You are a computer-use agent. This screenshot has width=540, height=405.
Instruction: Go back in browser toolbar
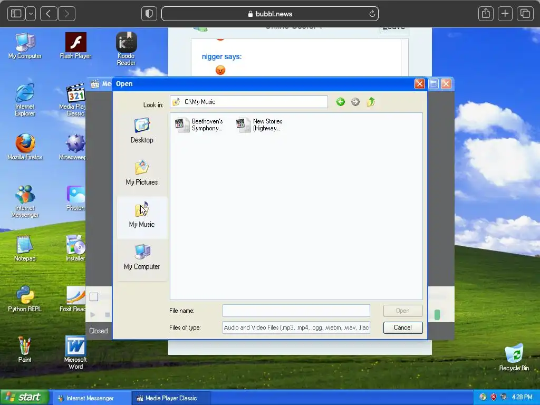coord(49,14)
